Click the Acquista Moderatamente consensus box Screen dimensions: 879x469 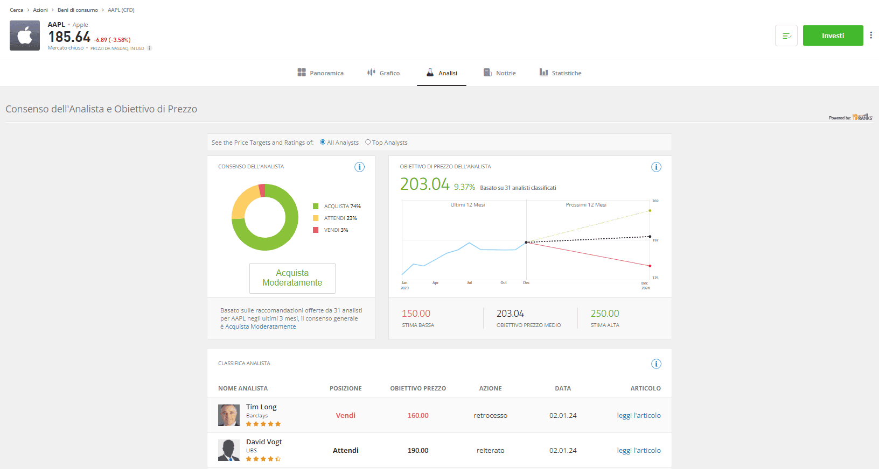click(292, 278)
